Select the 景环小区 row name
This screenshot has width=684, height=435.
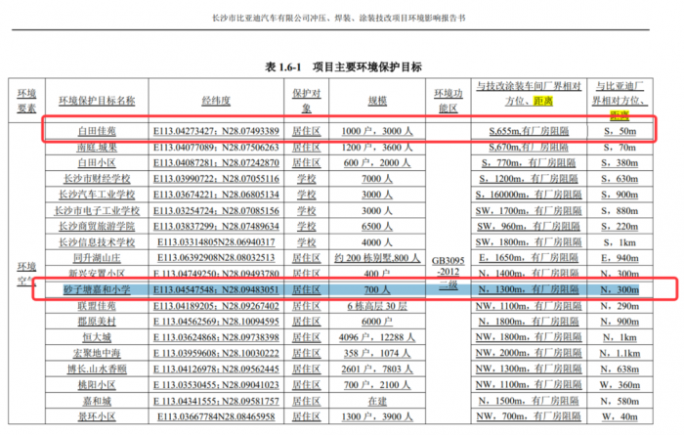pos(97,416)
